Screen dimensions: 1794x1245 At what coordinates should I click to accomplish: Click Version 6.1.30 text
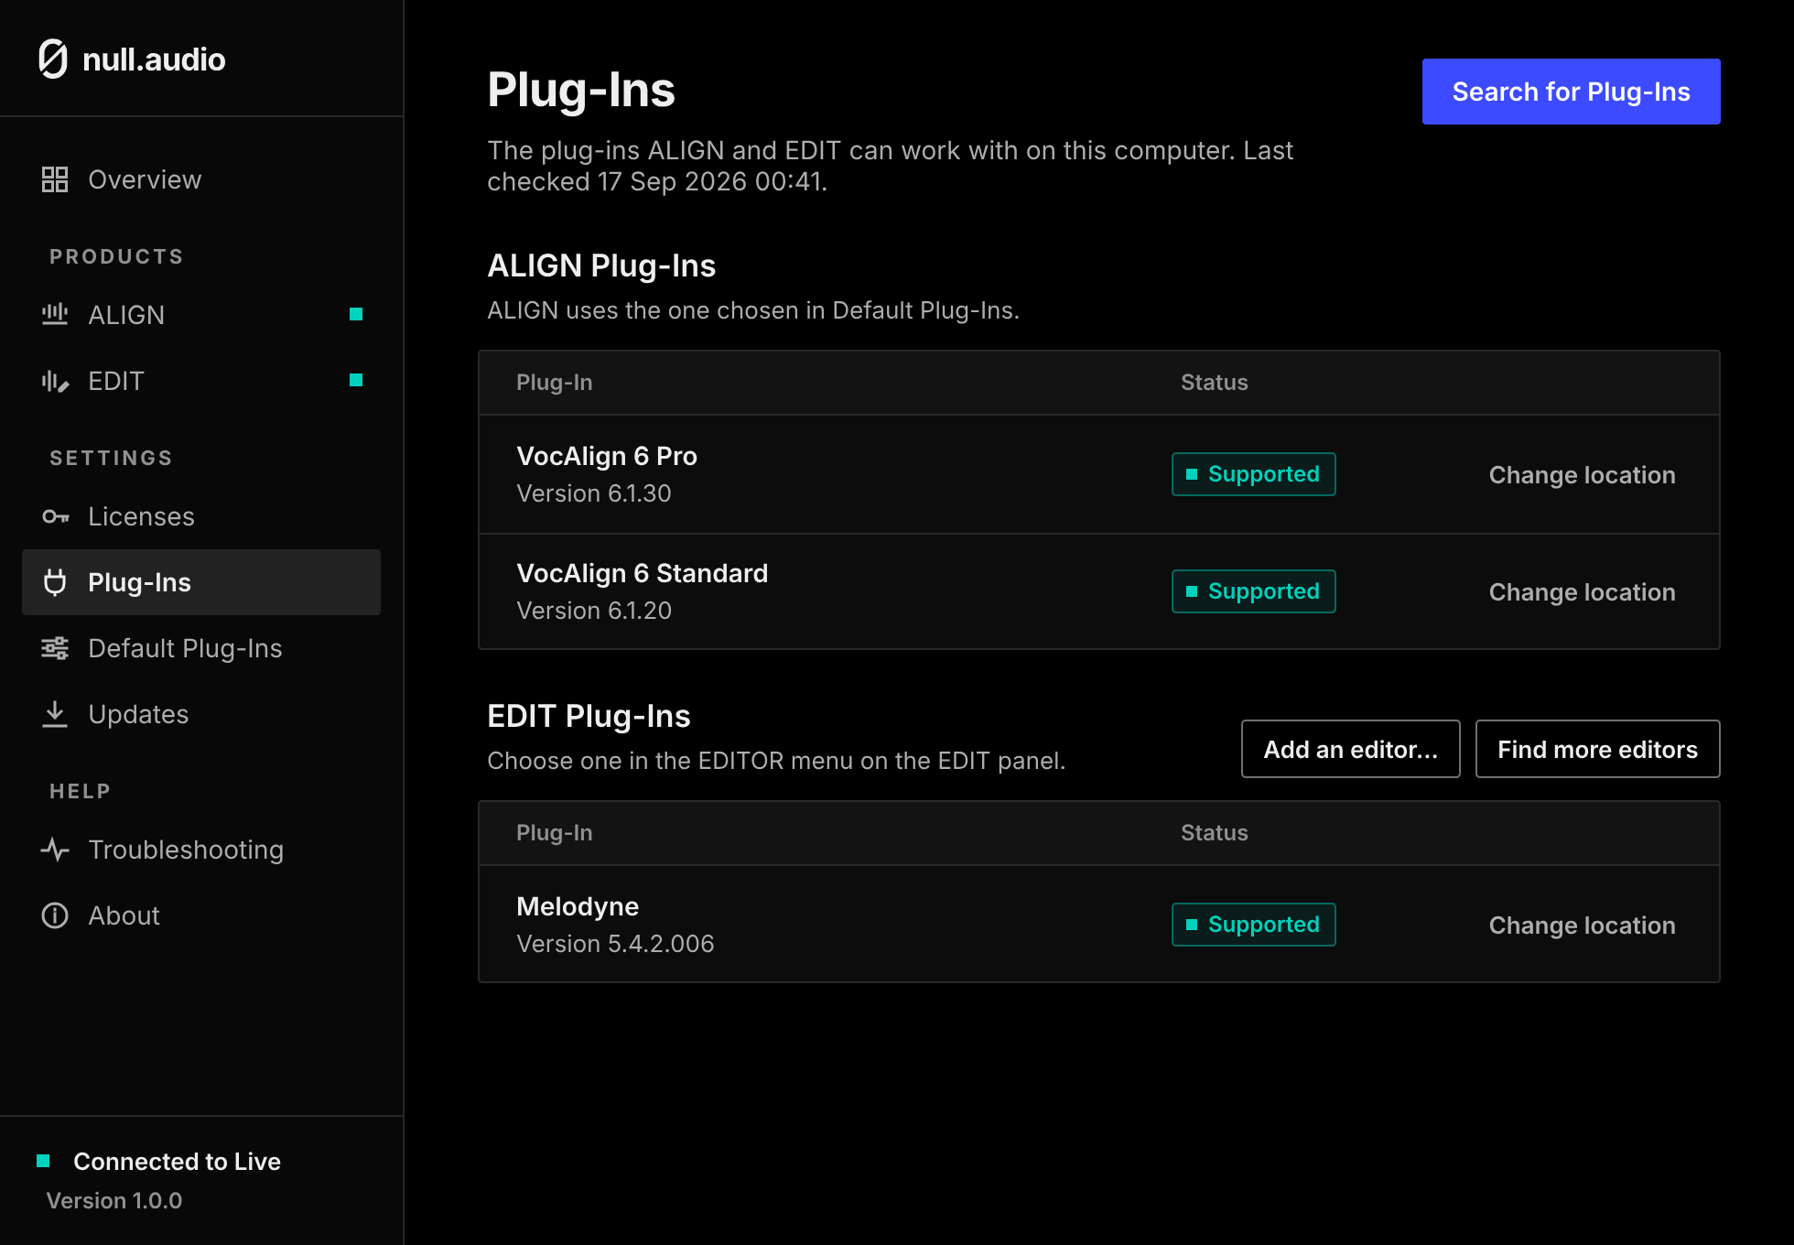coord(594,493)
